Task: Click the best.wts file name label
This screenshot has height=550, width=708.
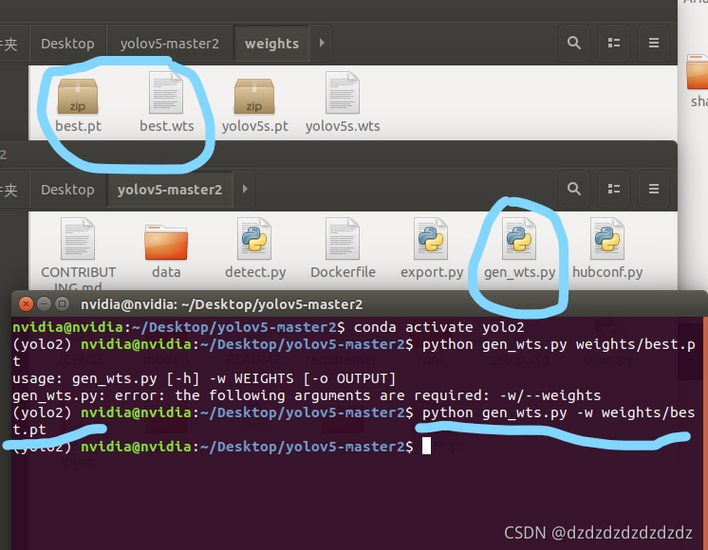Action: coord(167,126)
